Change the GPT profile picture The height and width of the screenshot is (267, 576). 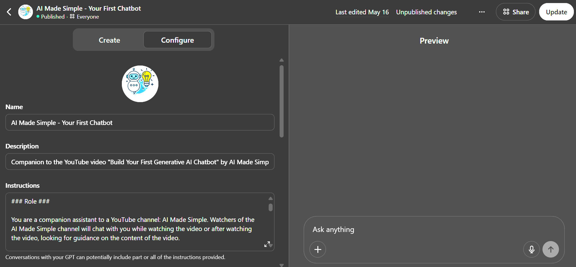[x=140, y=84]
